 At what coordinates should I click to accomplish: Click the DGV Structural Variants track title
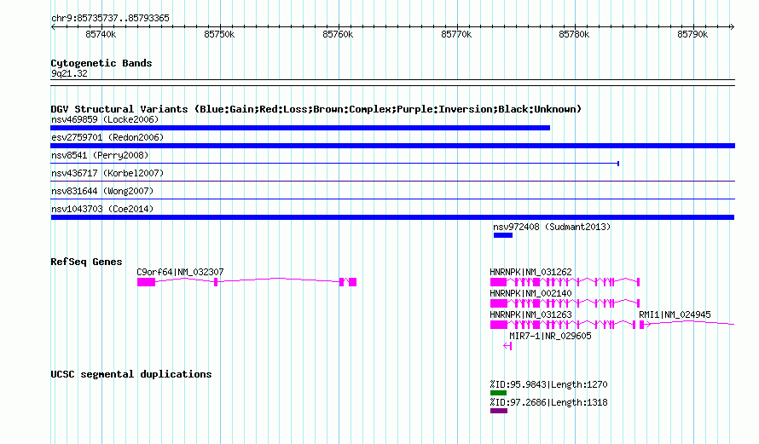coord(316,109)
